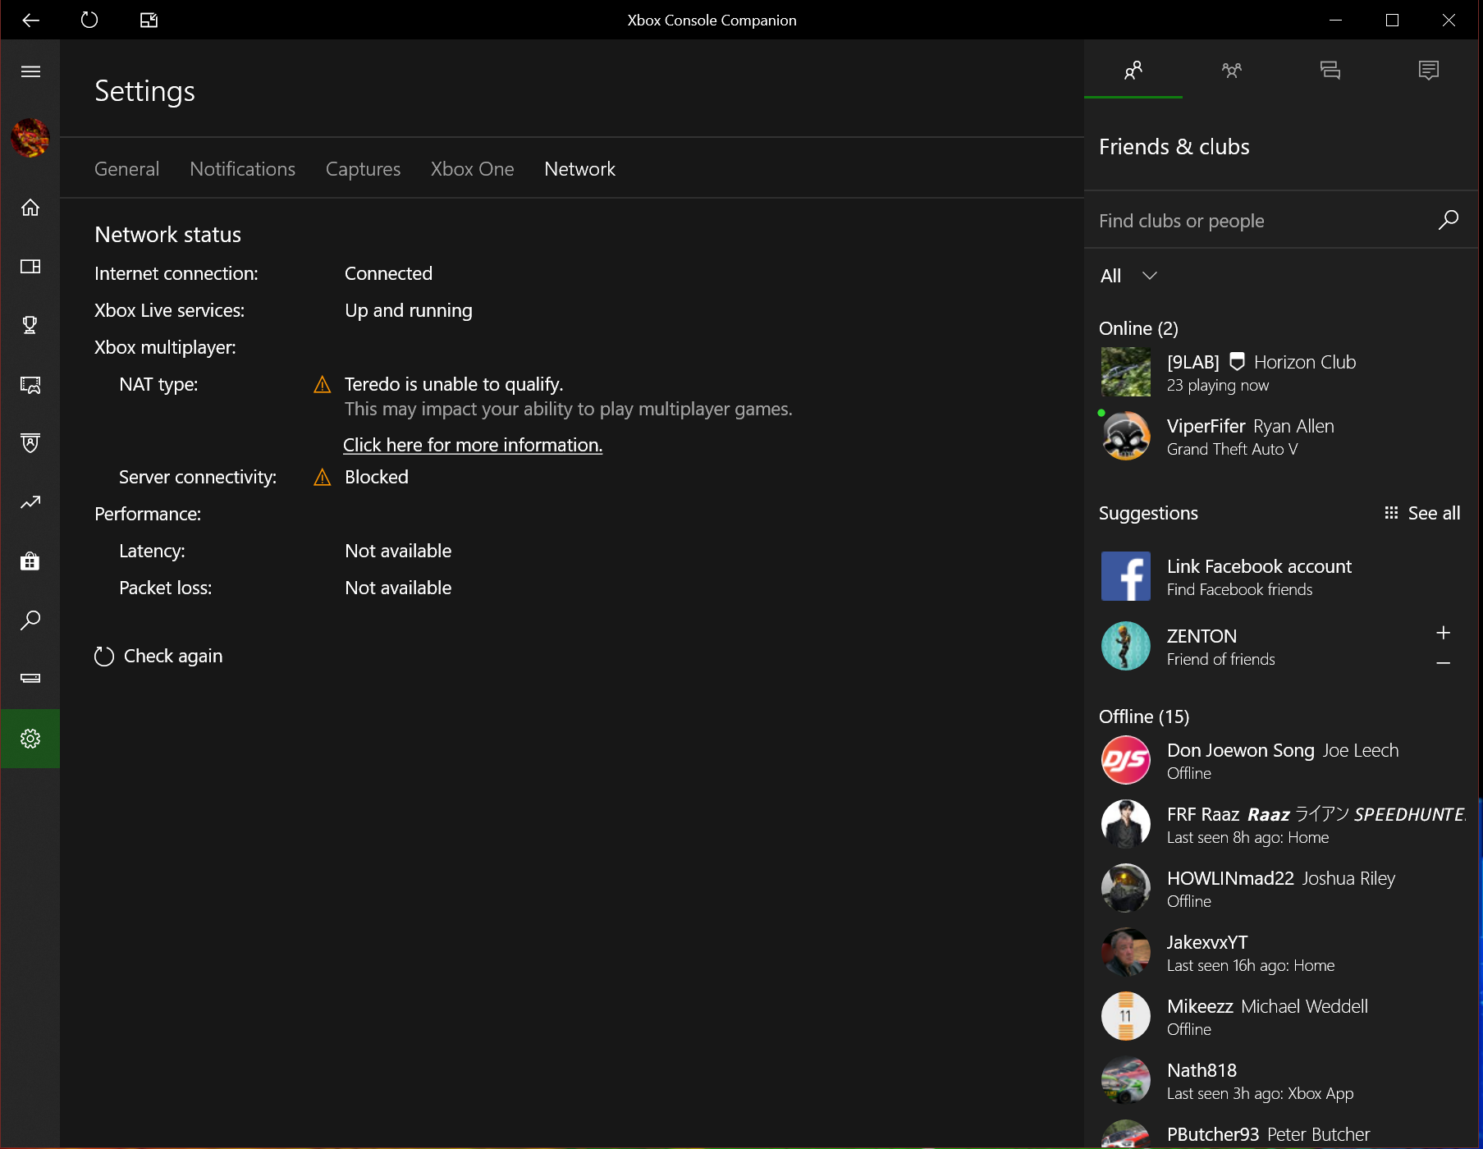Viewport: 1483px width, 1149px height.
Task: Select the Server connectivity warning triangle
Action: (x=323, y=478)
